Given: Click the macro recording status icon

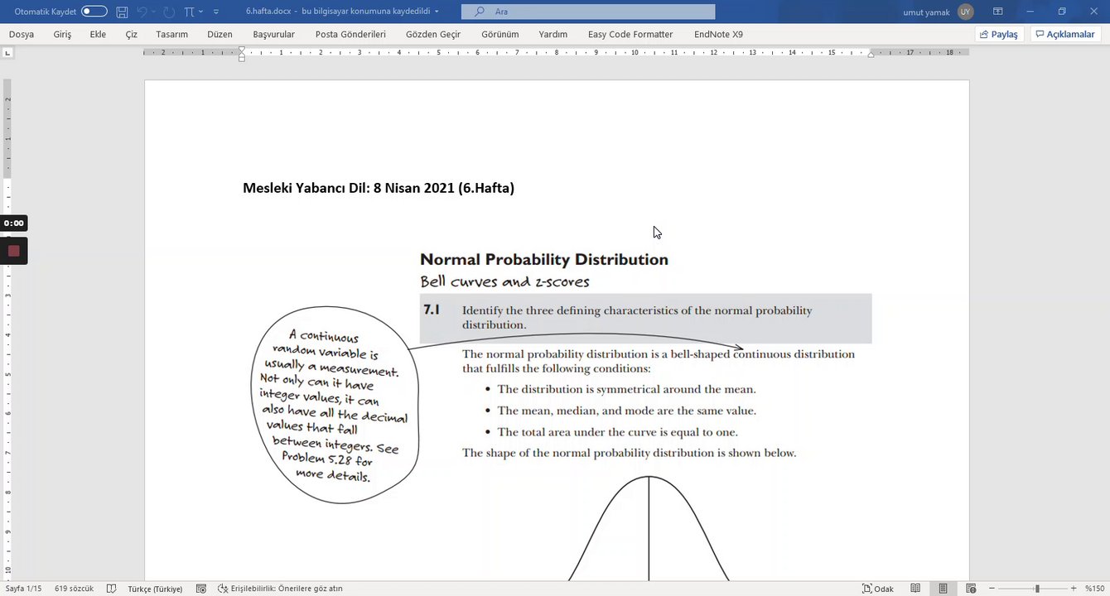Looking at the screenshot, I should coord(201,589).
